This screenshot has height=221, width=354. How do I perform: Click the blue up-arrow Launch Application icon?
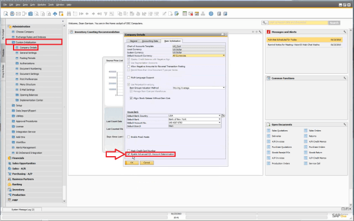tap(55, 14)
